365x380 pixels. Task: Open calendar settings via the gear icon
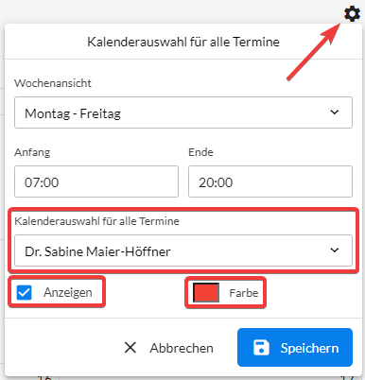(x=352, y=14)
